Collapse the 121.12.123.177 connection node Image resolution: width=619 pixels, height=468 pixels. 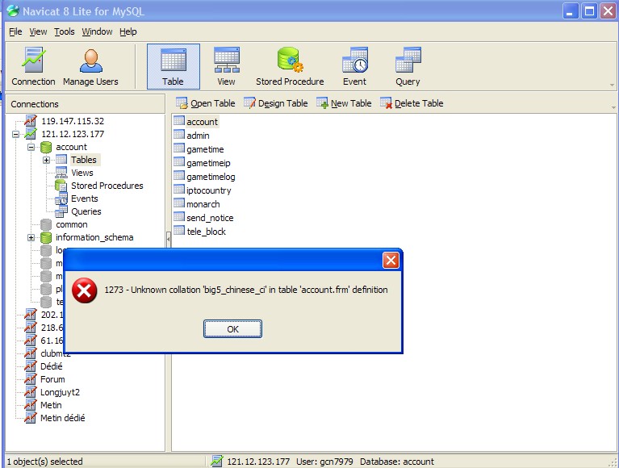15,134
